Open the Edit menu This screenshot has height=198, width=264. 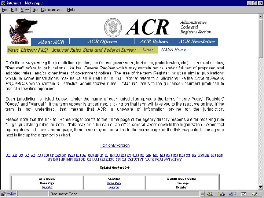pos(14,10)
